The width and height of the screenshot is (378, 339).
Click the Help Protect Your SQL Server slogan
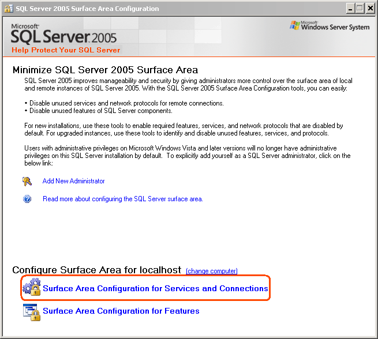pyautogui.click(x=66, y=50)
